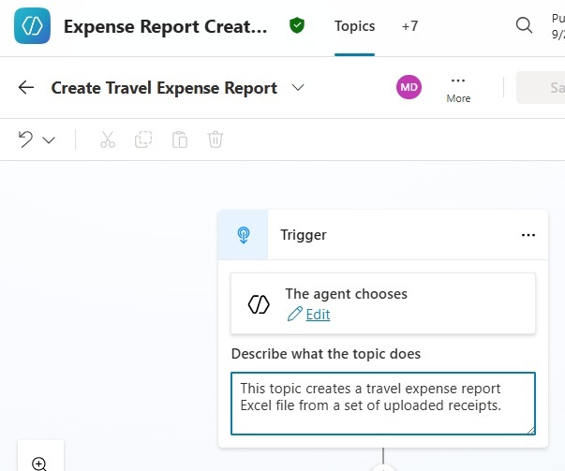The image size is (565, 471).
Task: Open the Trigger node's three-dot menu
Action: 528,235
